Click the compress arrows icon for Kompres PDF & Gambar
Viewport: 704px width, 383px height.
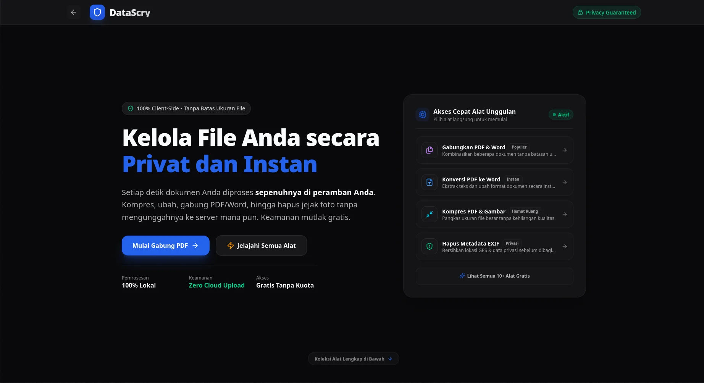pyautogui.click(x=430, y=214)
